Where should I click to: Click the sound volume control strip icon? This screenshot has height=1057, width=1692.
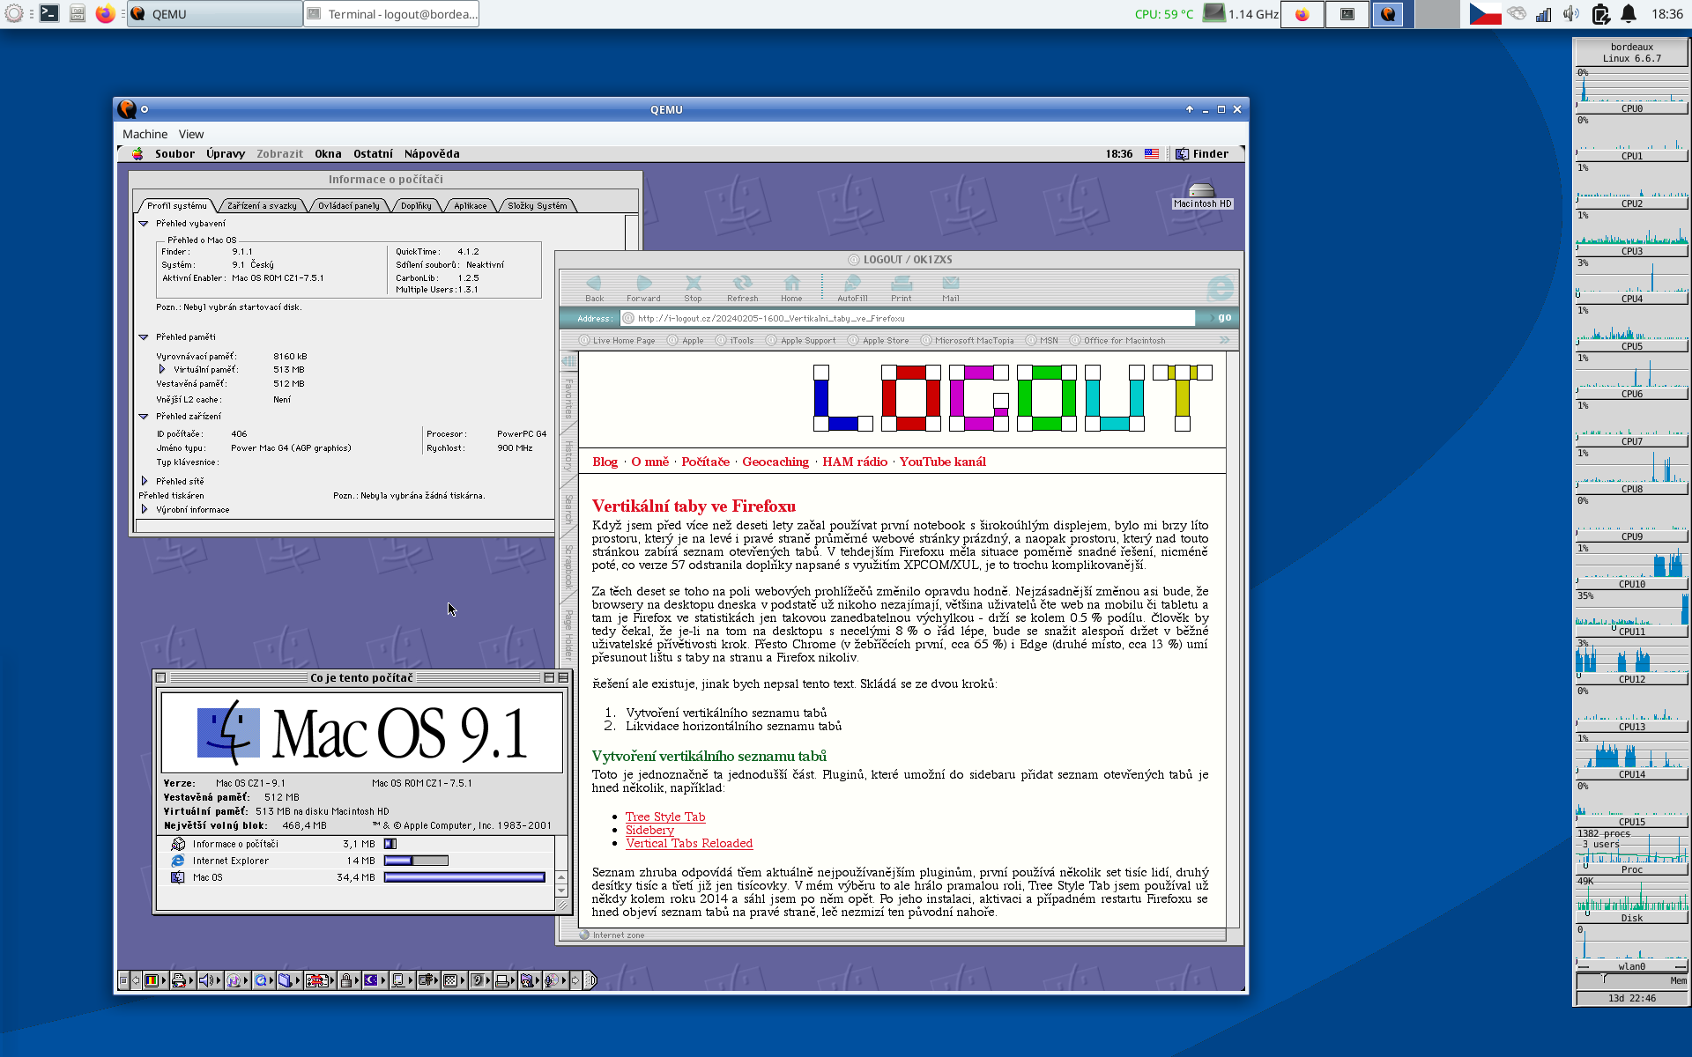[206, 980]
